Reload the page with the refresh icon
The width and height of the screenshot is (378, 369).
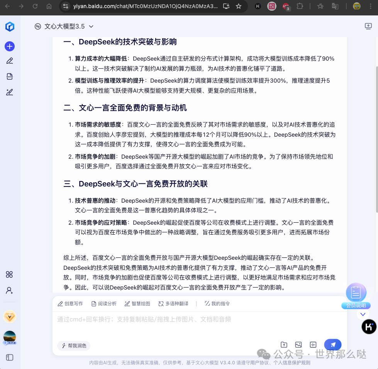click(35, 6)
